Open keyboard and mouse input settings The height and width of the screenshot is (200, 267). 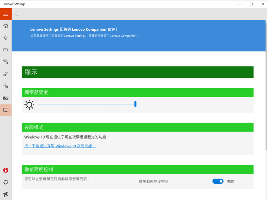point(6,61)
